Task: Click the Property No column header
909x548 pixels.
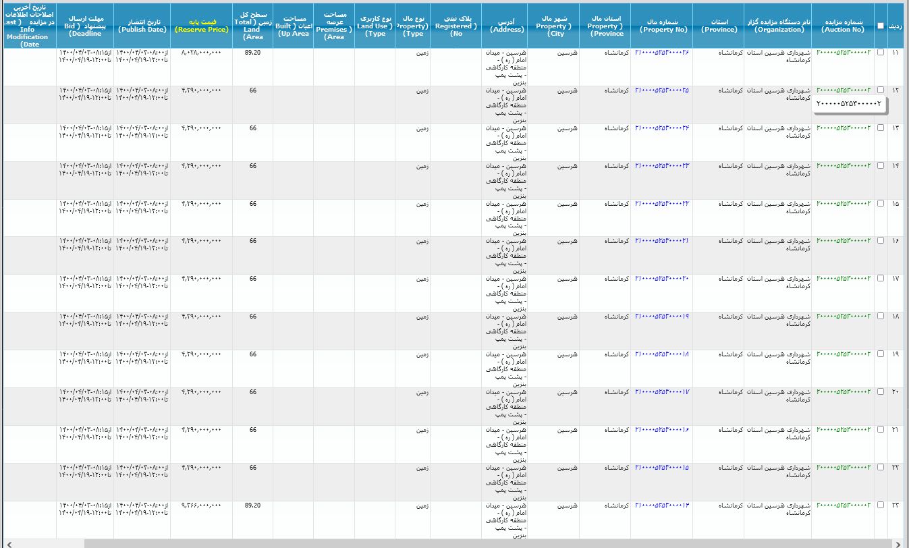Action: point(661,26)
